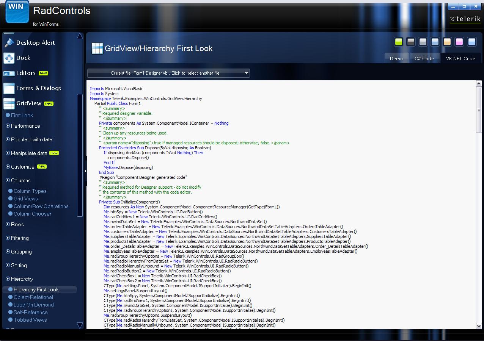Image resolution: width=484 pixels, height=341 pixels.
Task: Open the Forms & Dialogs category
Action: pyautogui.click(x=38, y=88)
